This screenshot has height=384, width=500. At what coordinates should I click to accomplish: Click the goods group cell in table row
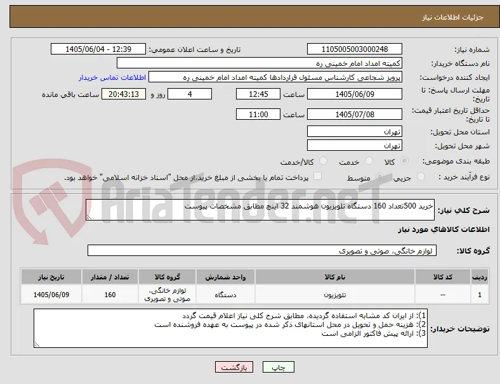[x=168, y=295]
